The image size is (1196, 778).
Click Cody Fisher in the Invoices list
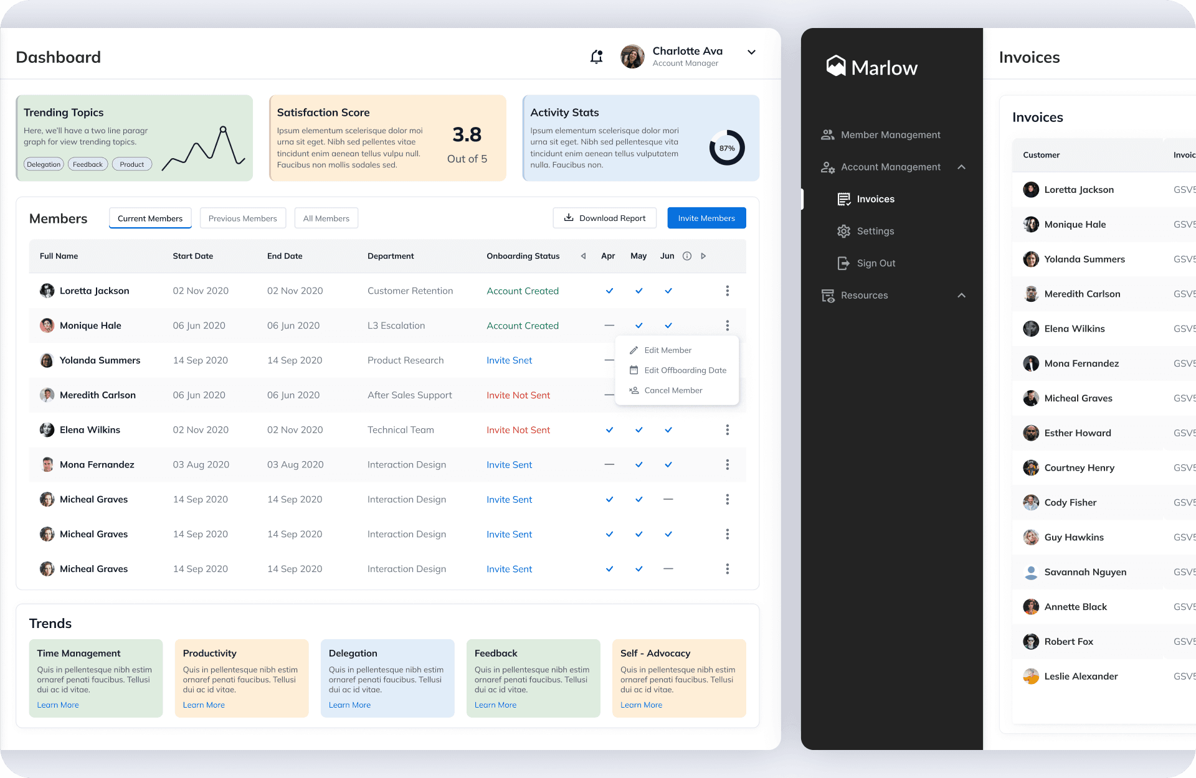click(1070, 503)
